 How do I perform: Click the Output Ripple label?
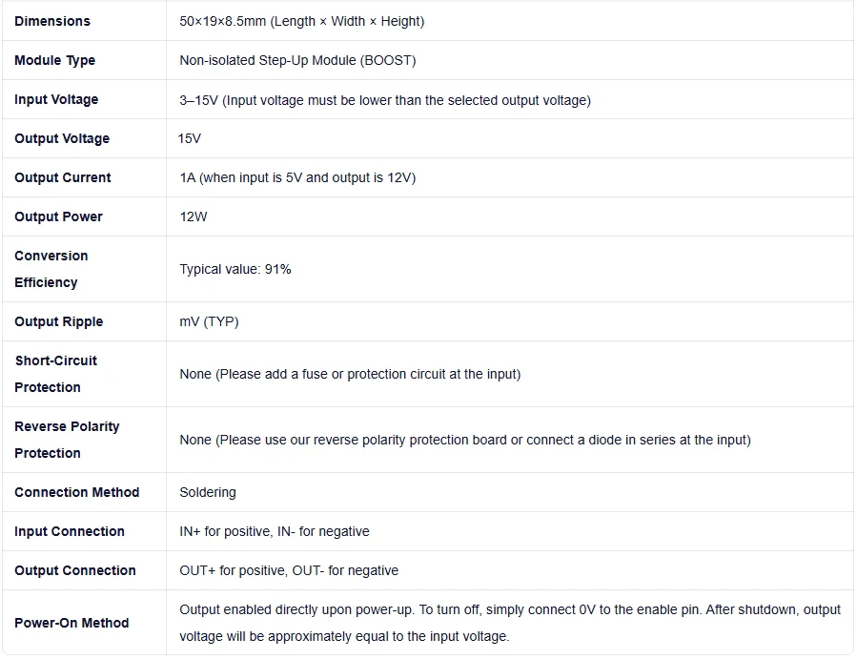(58, 321)
